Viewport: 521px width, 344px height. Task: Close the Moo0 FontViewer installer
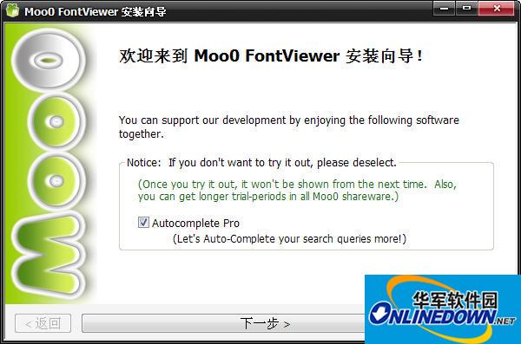tap(497, 8)
